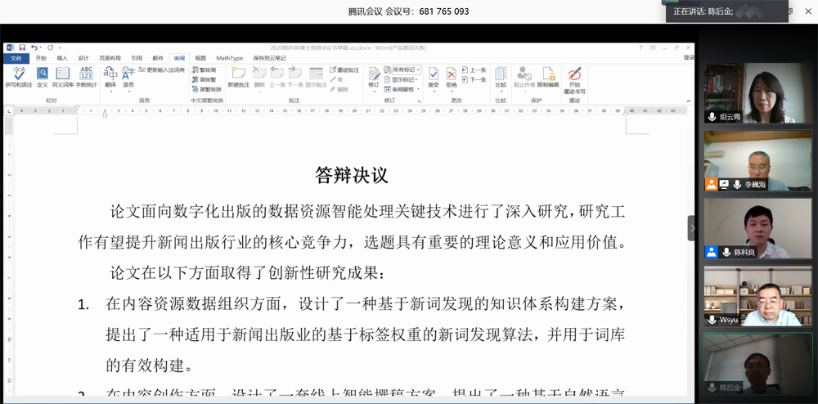This screenshot has width=818, height=404.
Task: Toggle microphone icon of Wsyu
Action: coord(712,320)
